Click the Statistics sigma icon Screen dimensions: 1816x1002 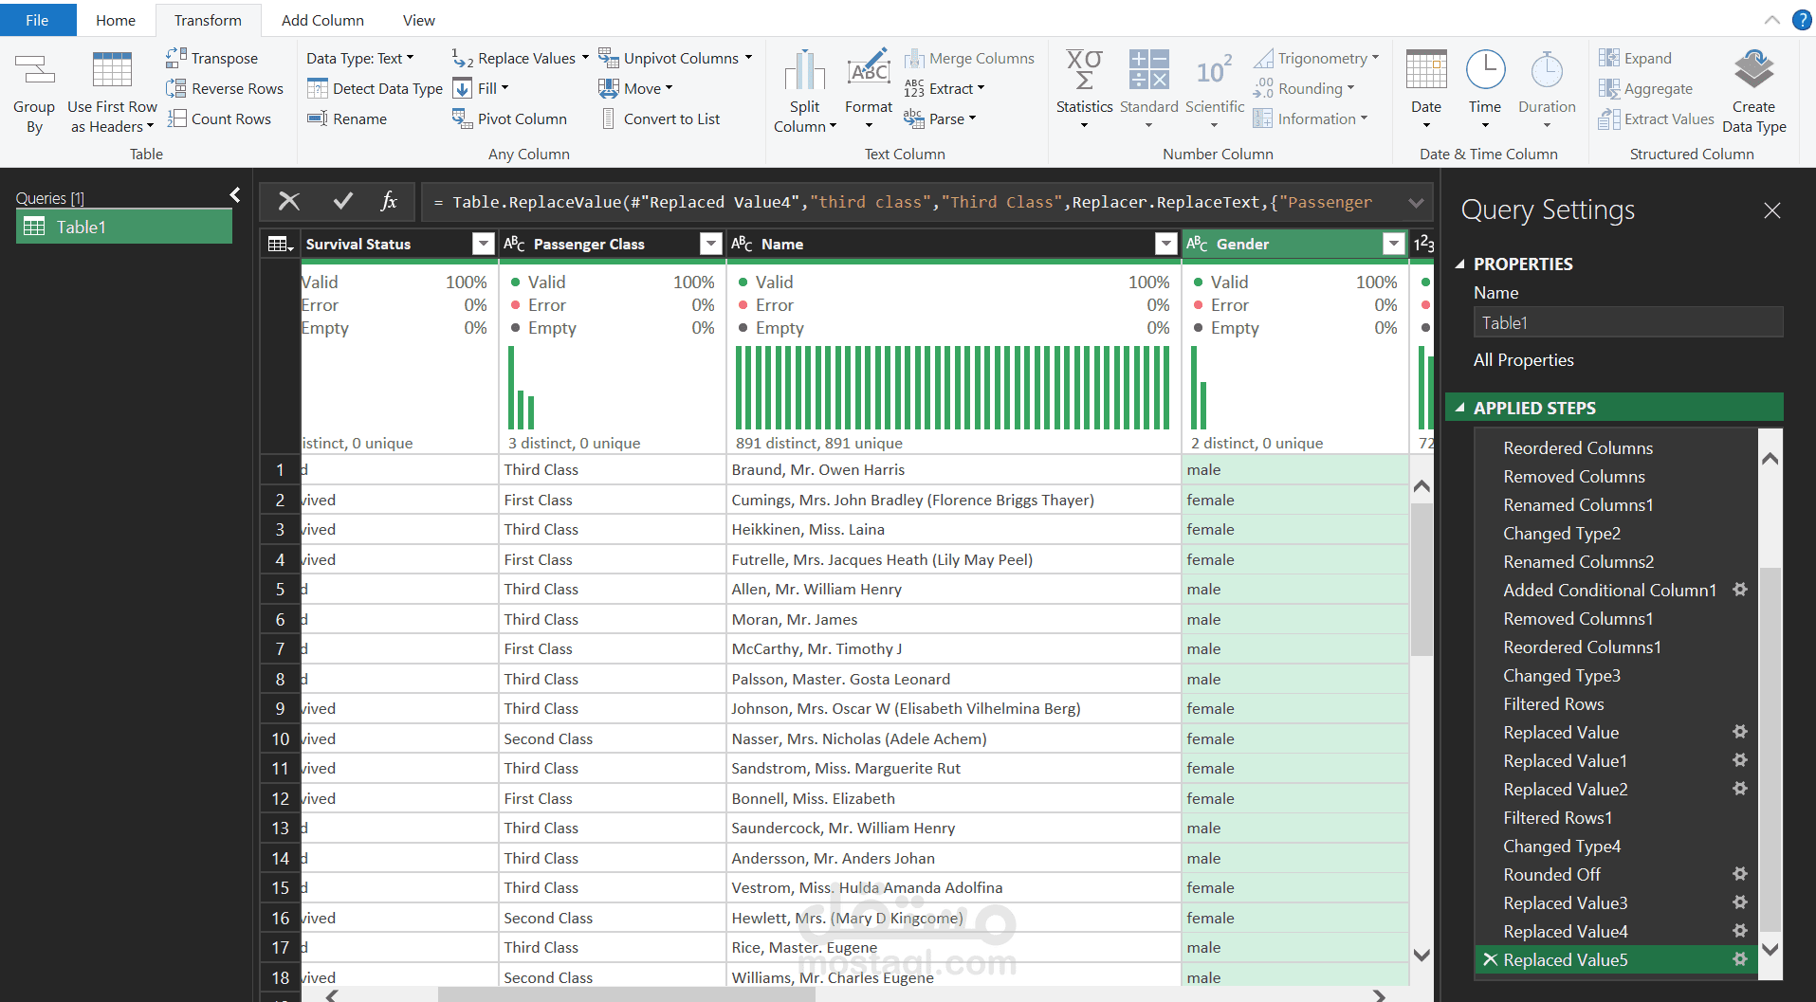coord(1084,70)
